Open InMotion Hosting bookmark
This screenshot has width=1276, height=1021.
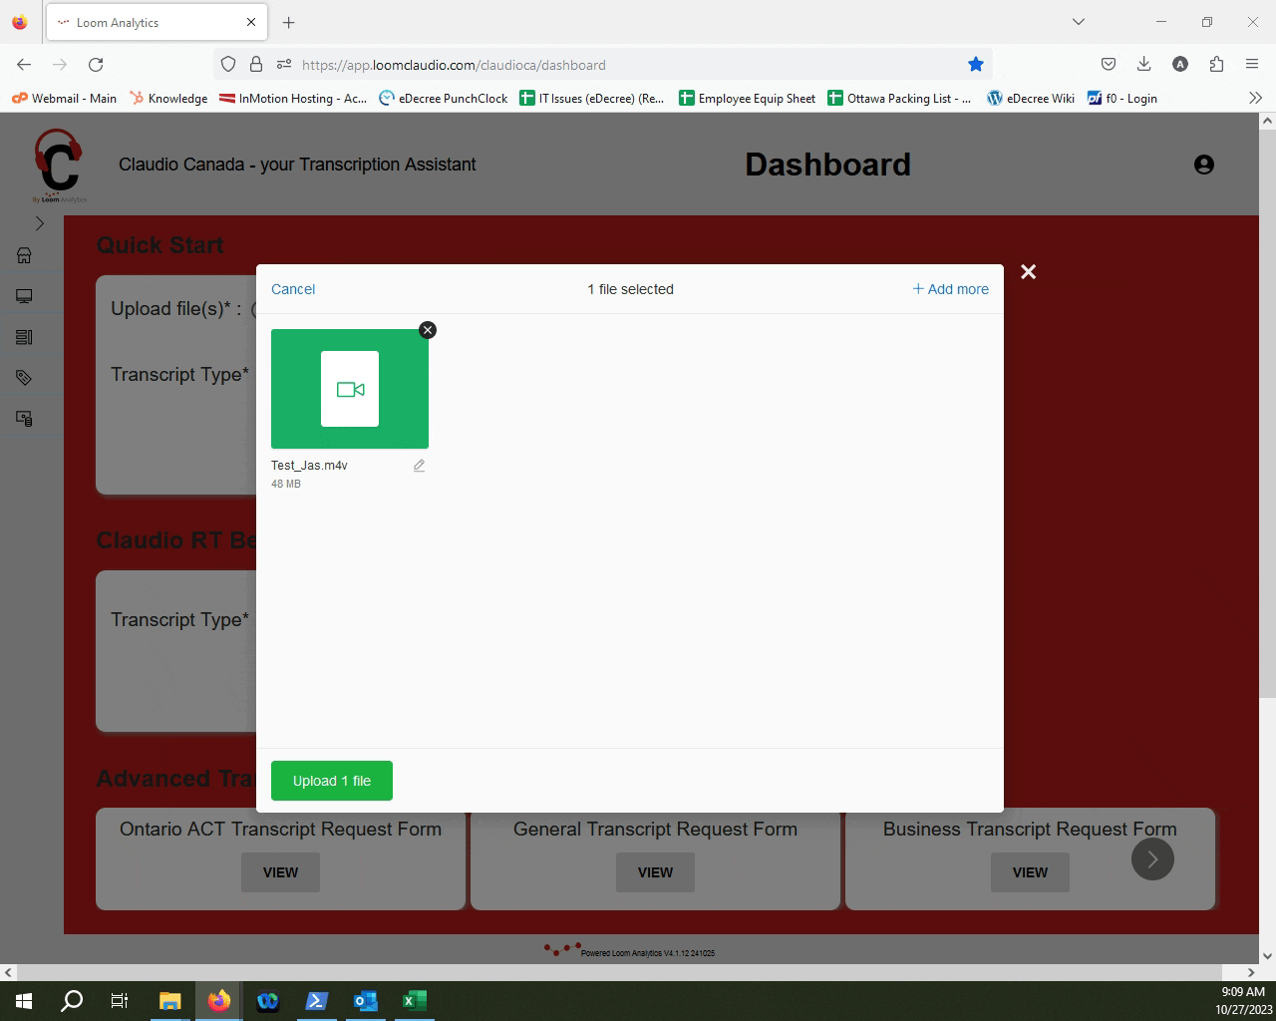[293, 98]
